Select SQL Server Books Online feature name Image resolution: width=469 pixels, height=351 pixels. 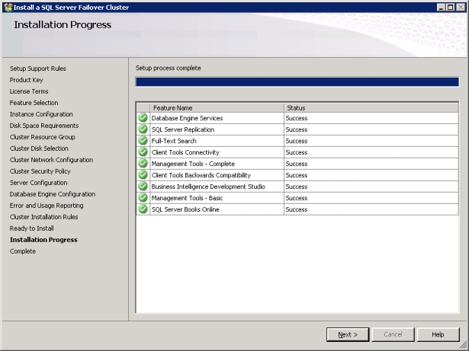pos(185,209)
